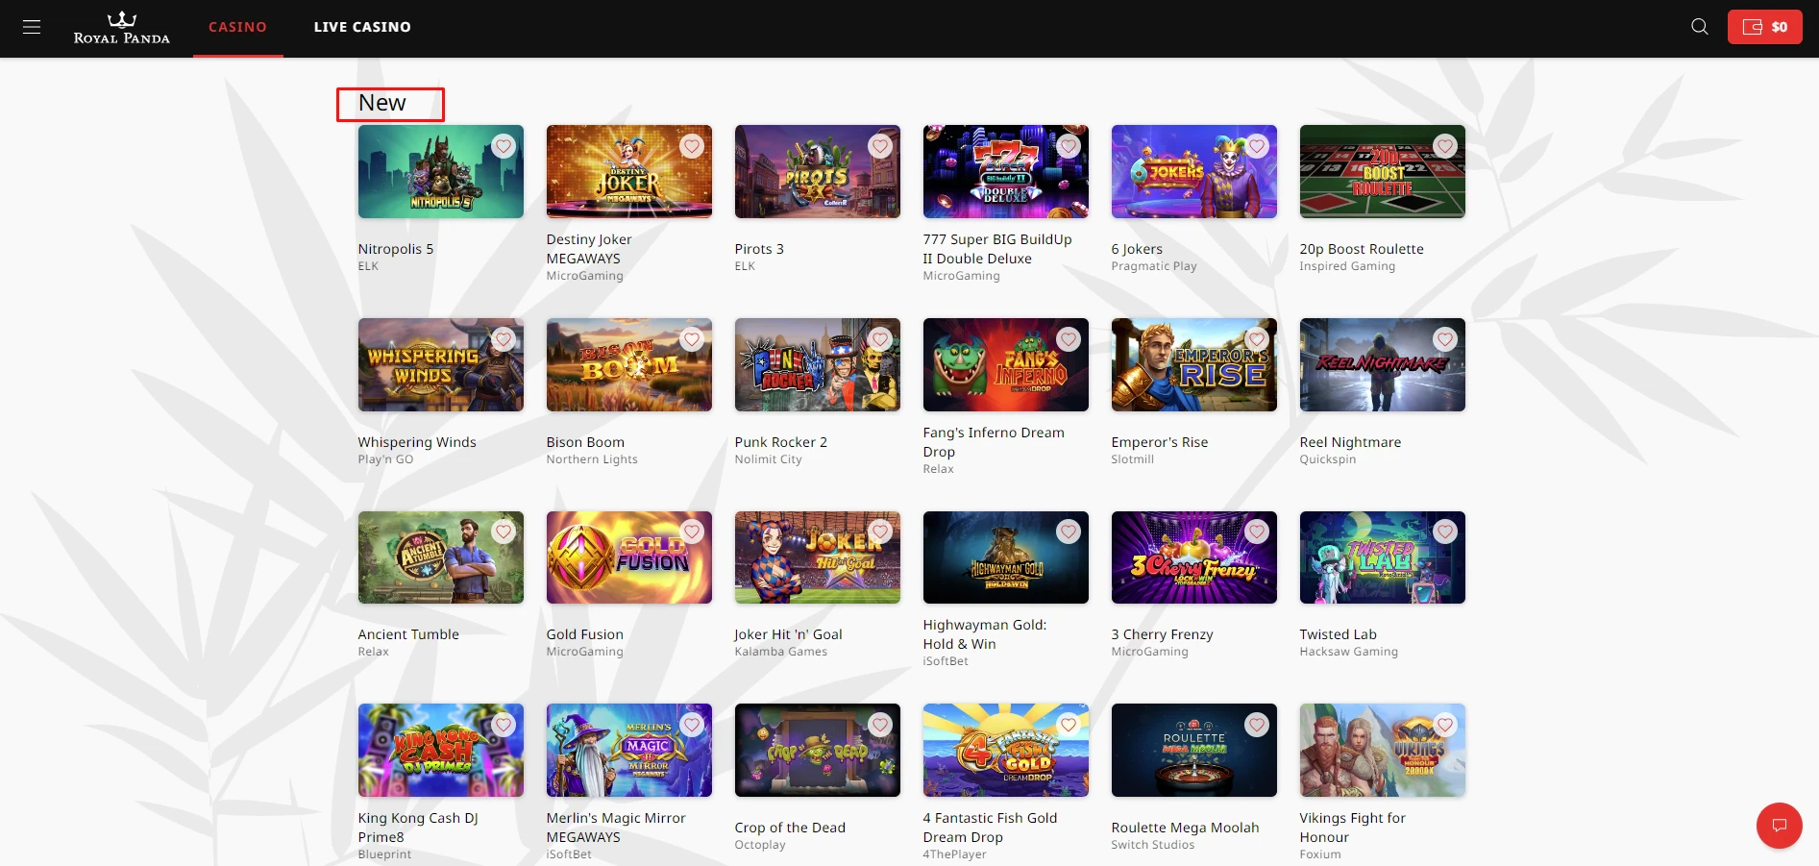Open the Emperor's Rise title link
The image size is (1819, 866).
point(1159,442)
